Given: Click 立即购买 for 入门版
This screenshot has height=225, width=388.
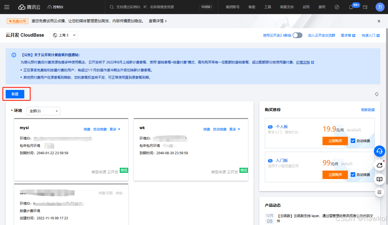Looking at the screenshot, I should 335,175.
